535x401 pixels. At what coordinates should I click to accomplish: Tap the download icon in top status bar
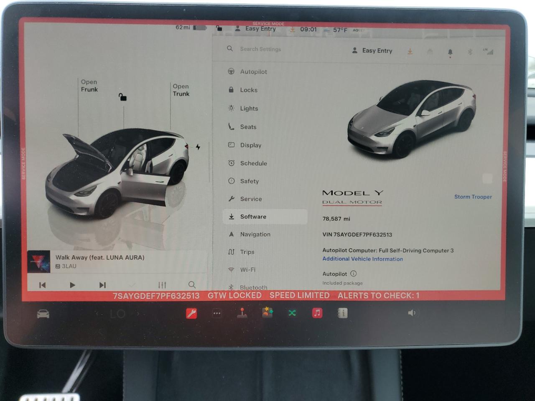coord(292,30)
